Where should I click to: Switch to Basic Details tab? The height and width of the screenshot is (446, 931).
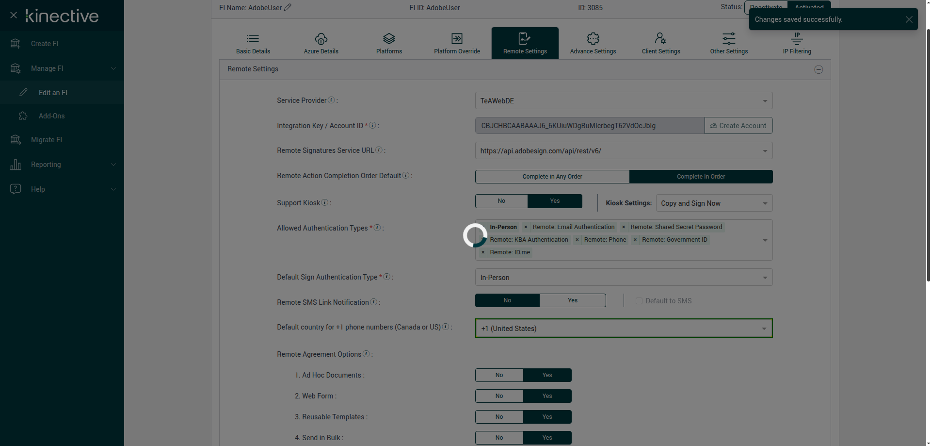pos(253,43)
